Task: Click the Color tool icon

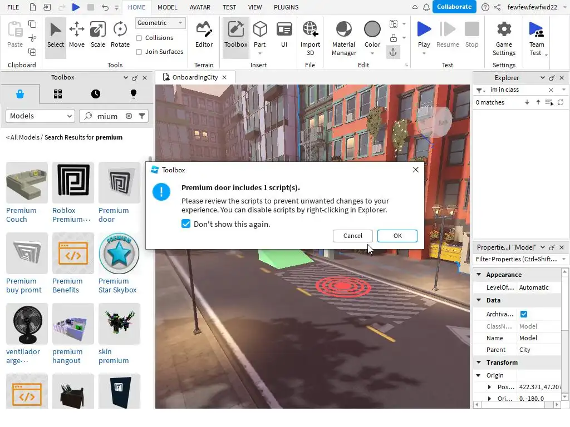Action: click(372, 29)
